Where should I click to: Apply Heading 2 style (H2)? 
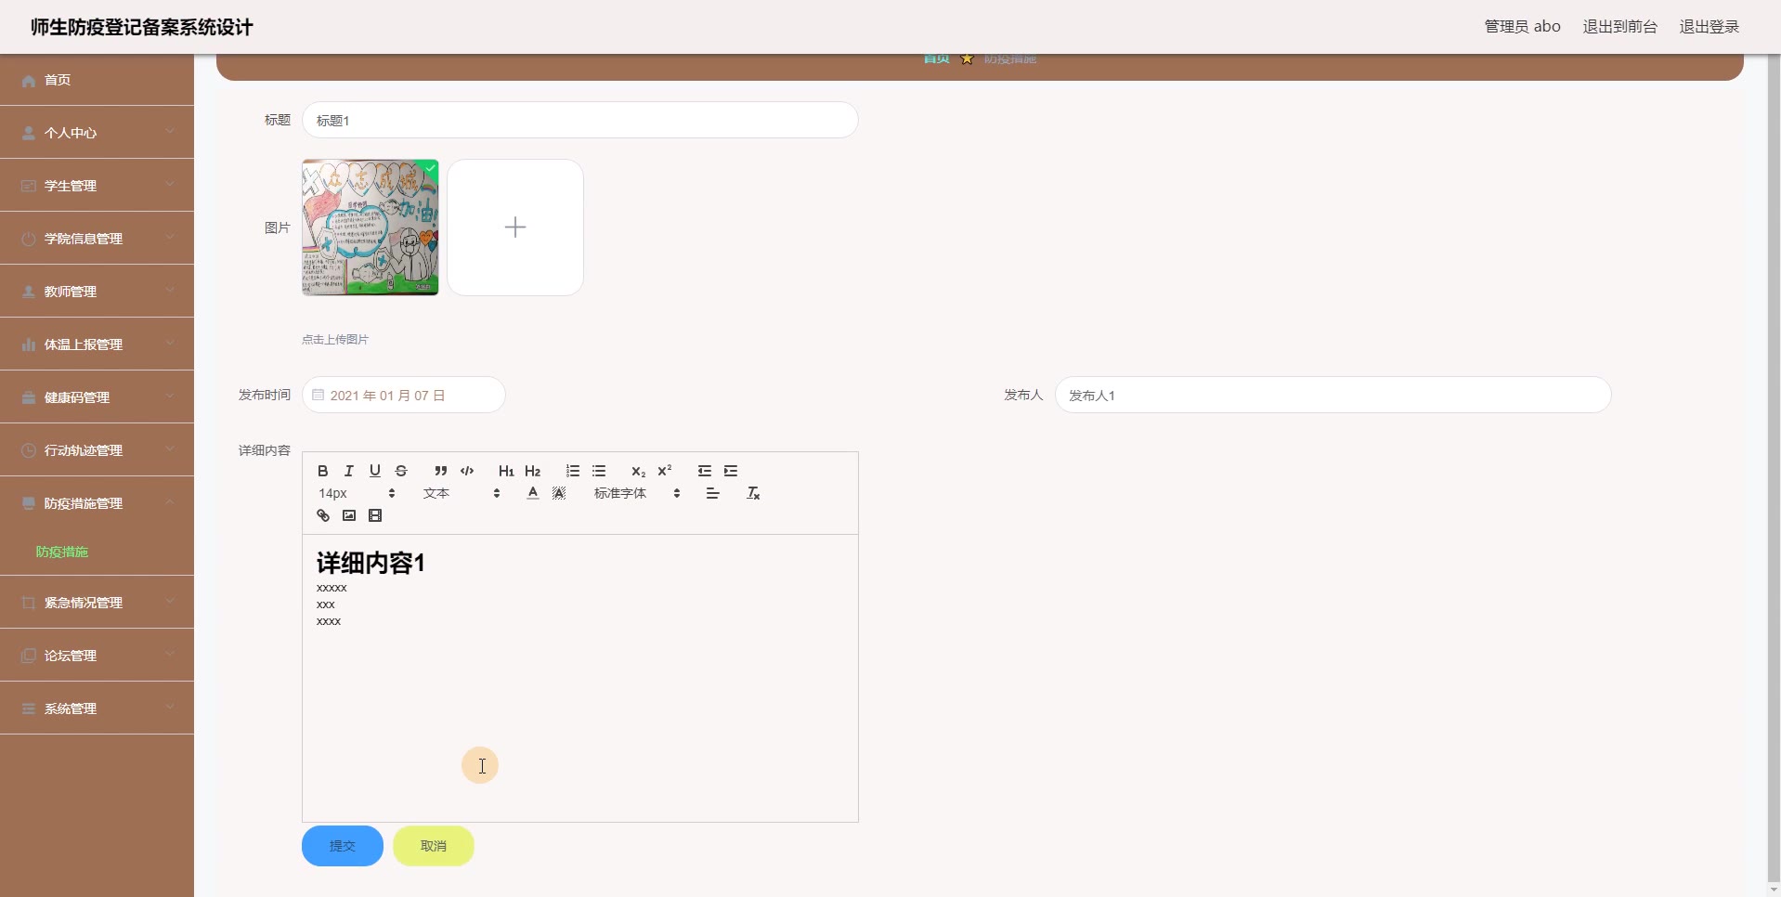(x=532, y=471)
